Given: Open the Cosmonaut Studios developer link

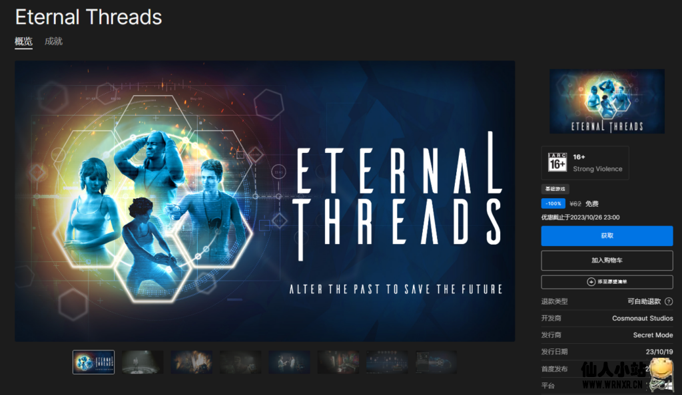Looking at the screenshot, I should pos(643,318).
